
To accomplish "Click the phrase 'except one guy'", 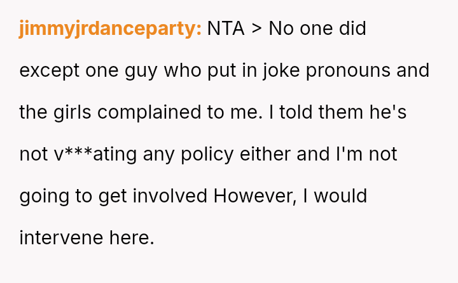I will (88, 70).
